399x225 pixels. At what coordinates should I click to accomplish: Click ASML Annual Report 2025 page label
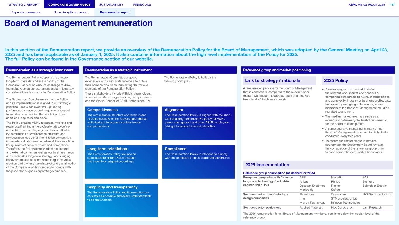click(367, 4)
